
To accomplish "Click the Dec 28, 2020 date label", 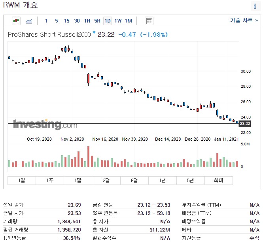I will 198,139.
